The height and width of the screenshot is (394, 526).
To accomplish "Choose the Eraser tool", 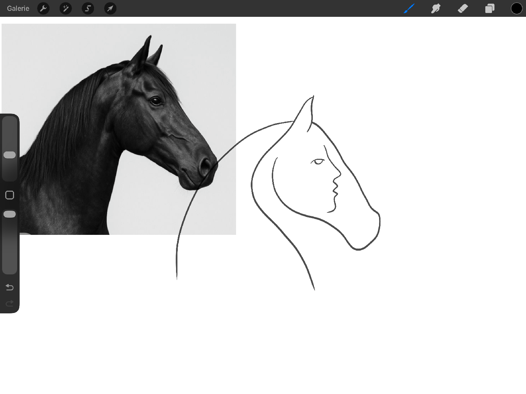I will (x=463, y=8).
